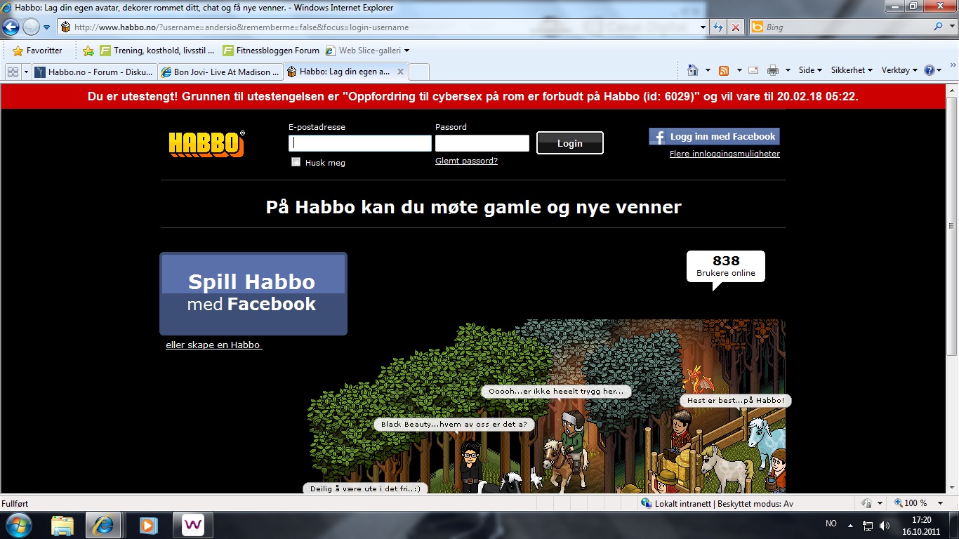Close the Habbo tab with its X
The height and width of the screenshot is (539, 959).
(400, 72)
